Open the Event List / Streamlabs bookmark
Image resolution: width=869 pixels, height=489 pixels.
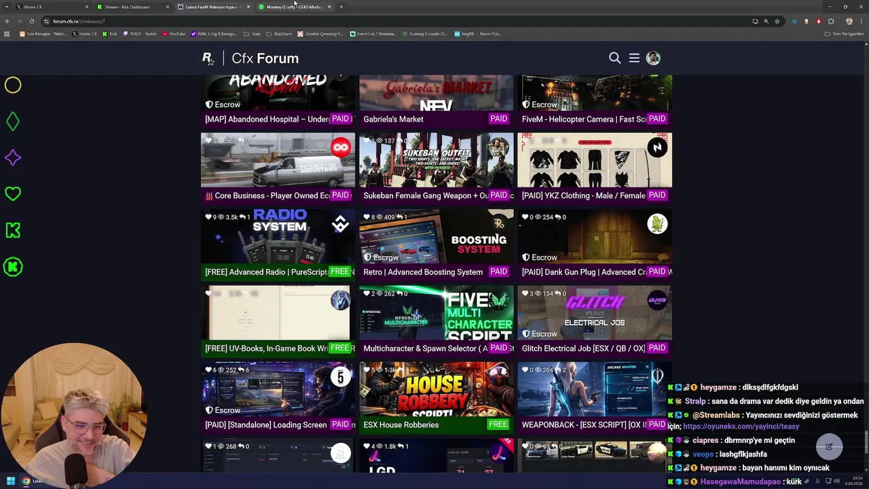(373, 33)
